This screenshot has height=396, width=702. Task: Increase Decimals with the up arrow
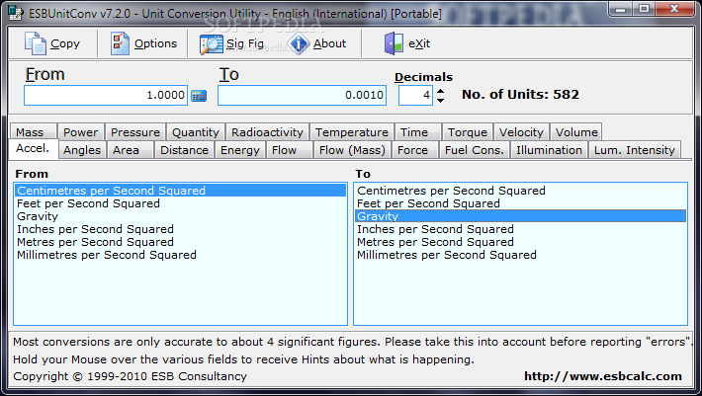[441, 91]
